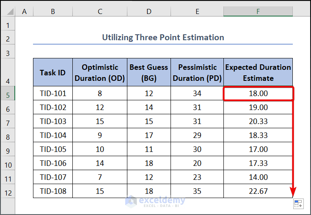Select cell TID-104
The height and width of the screenshot is (215, 311).
tap(53, 135)
